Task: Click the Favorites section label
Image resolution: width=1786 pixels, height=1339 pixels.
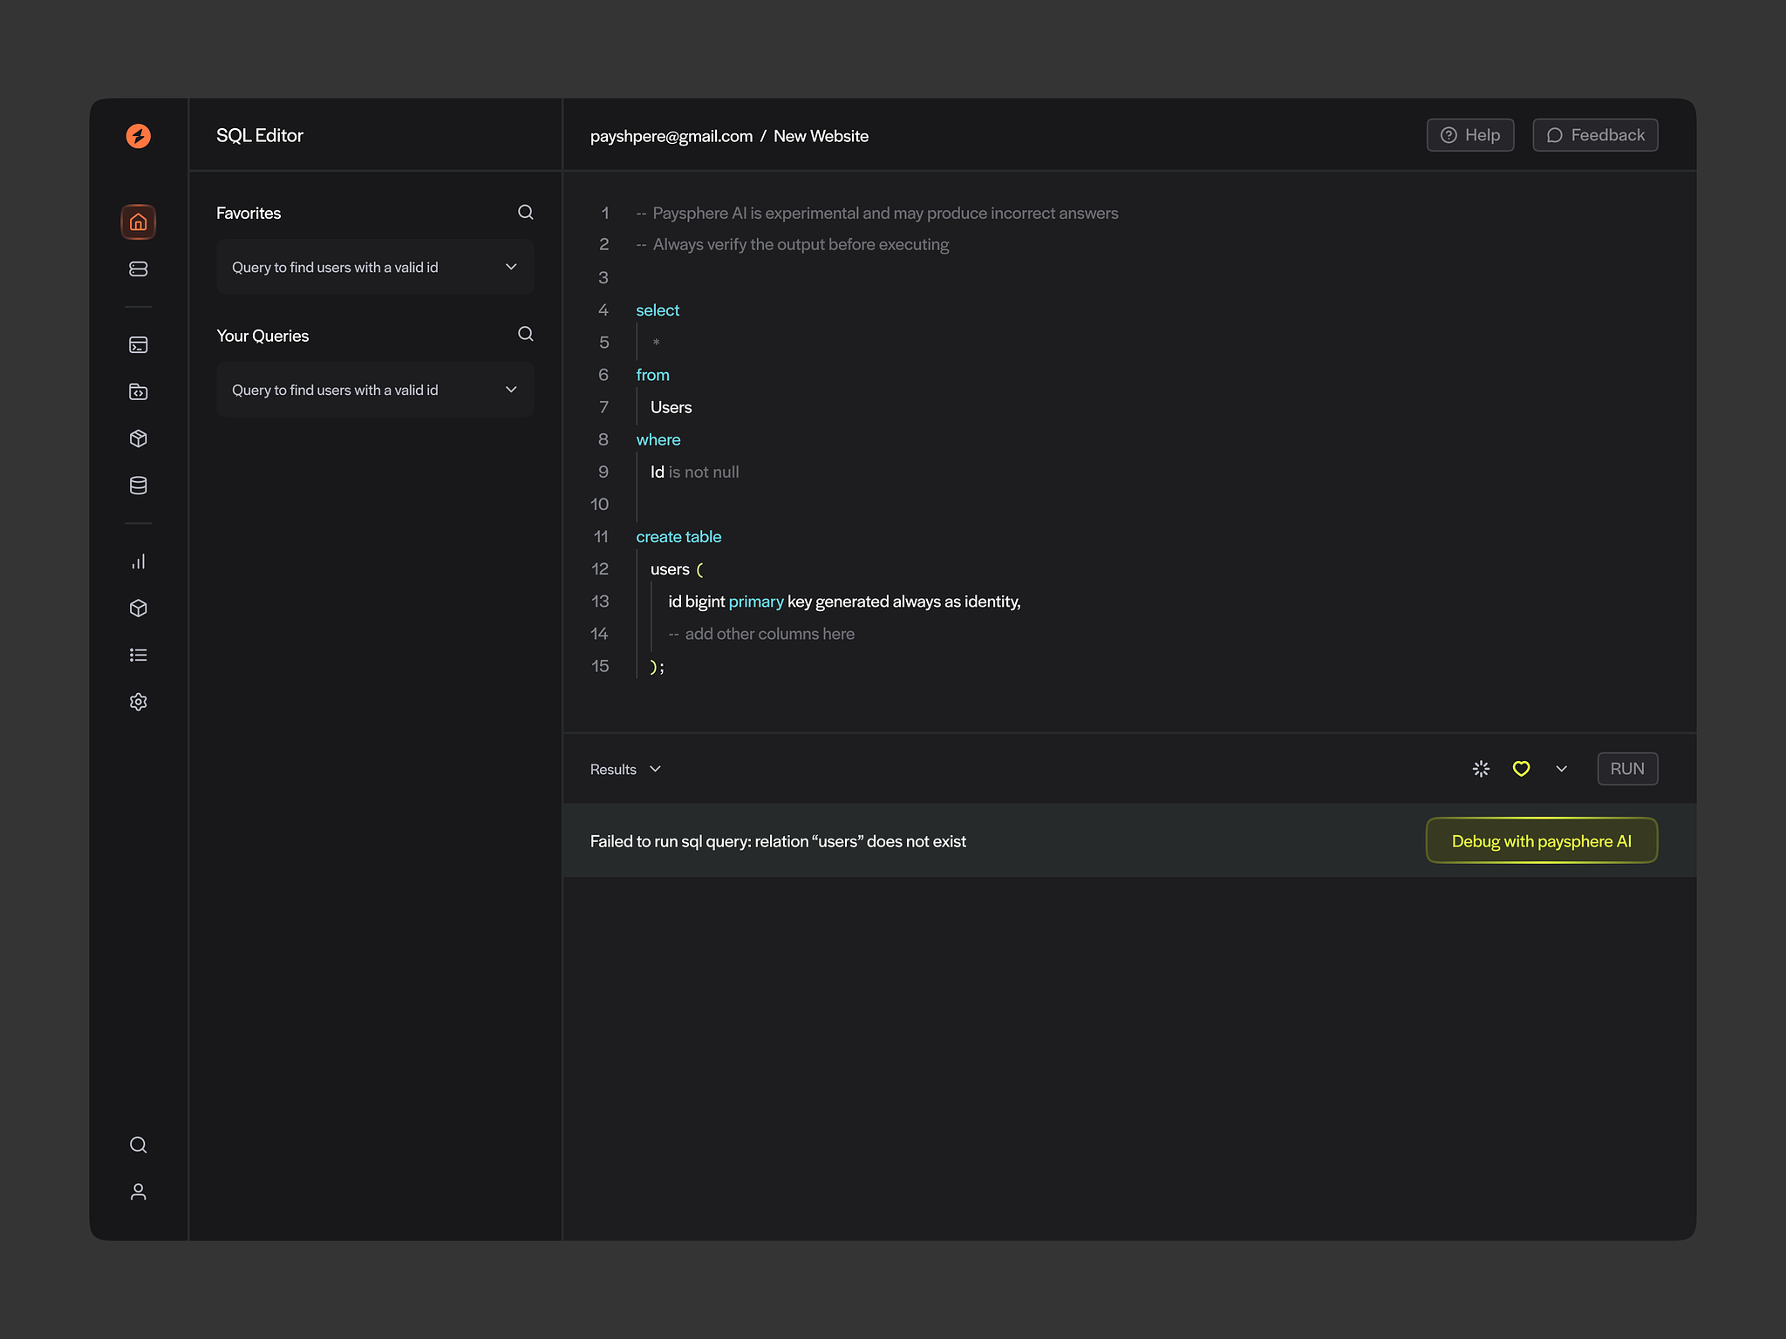Action: point(249,213)
